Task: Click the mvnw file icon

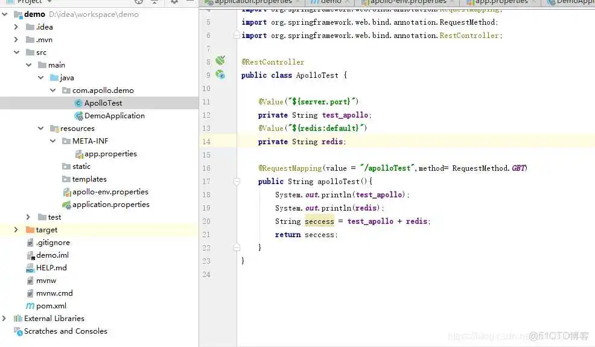Action: [x=30, y=281]
